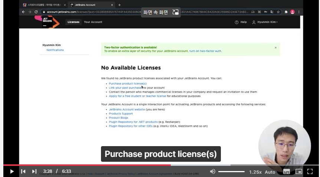Select the JetBrains Account browser tab
The height and width of the screenshot is (177, 320).
(91, 5)
